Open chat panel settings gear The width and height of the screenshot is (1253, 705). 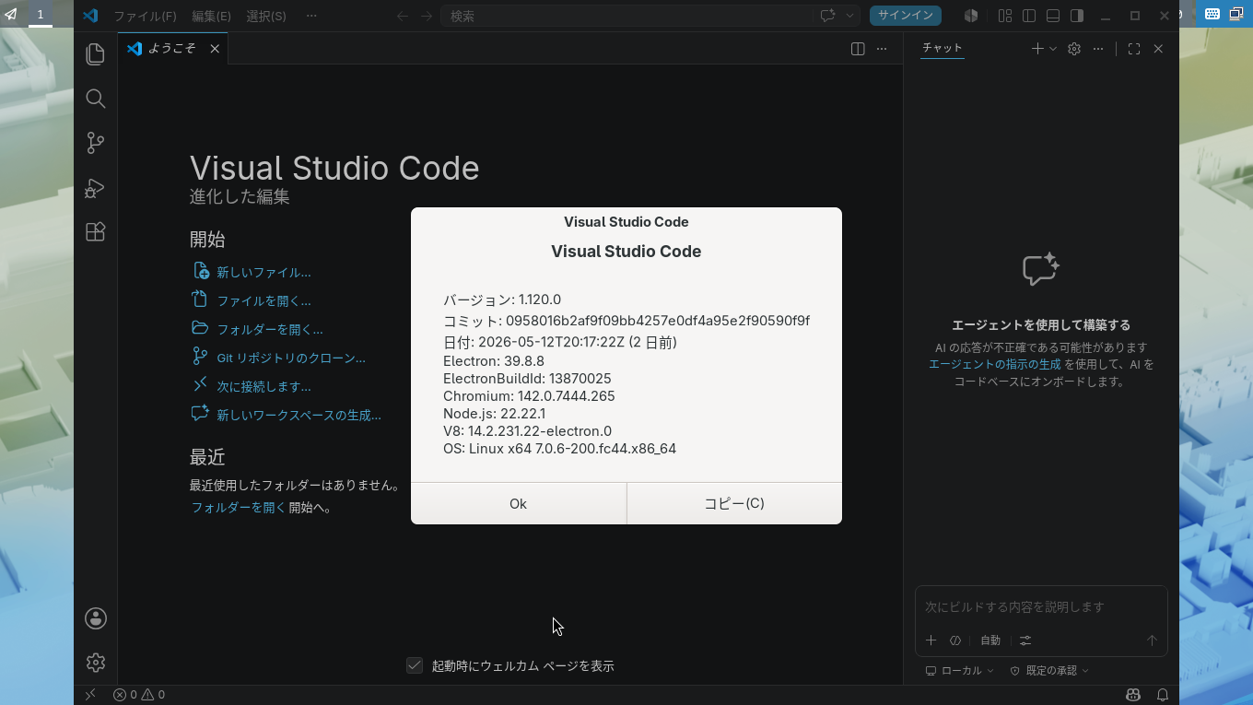click(x=1074, y=49)
